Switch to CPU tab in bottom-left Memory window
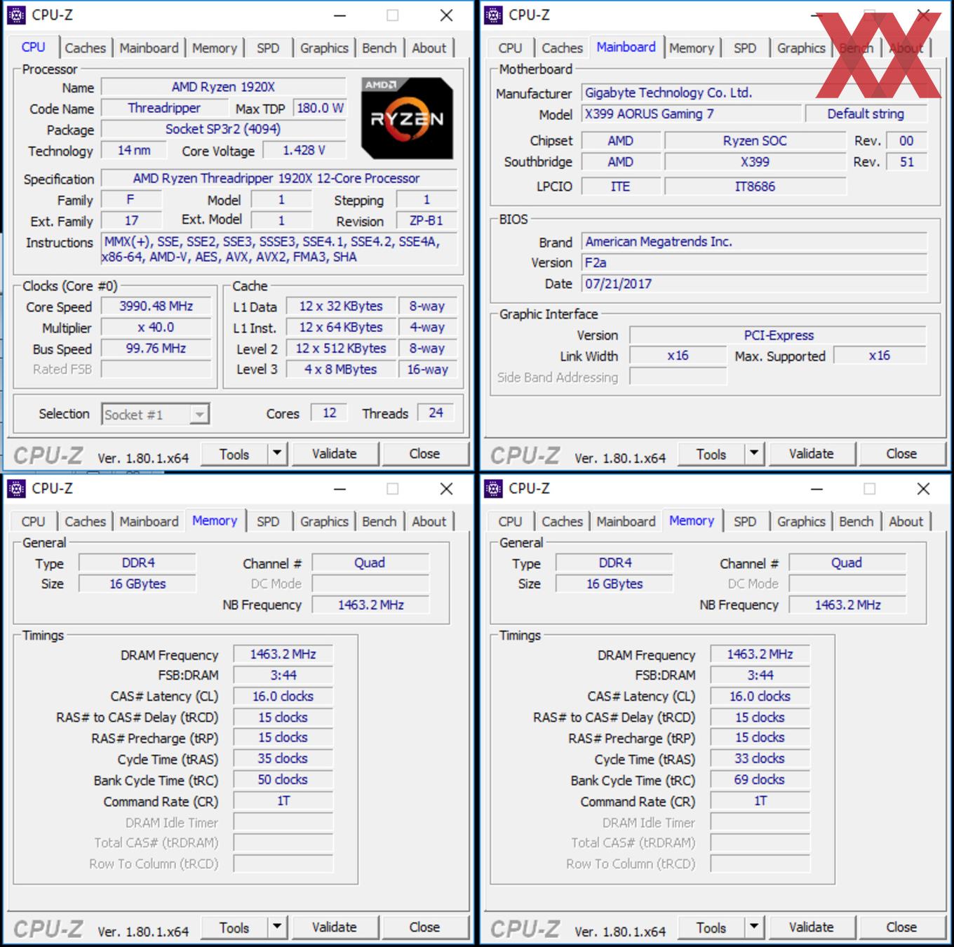The width and height of the screenshot is (954, 947). click(33, 521)
